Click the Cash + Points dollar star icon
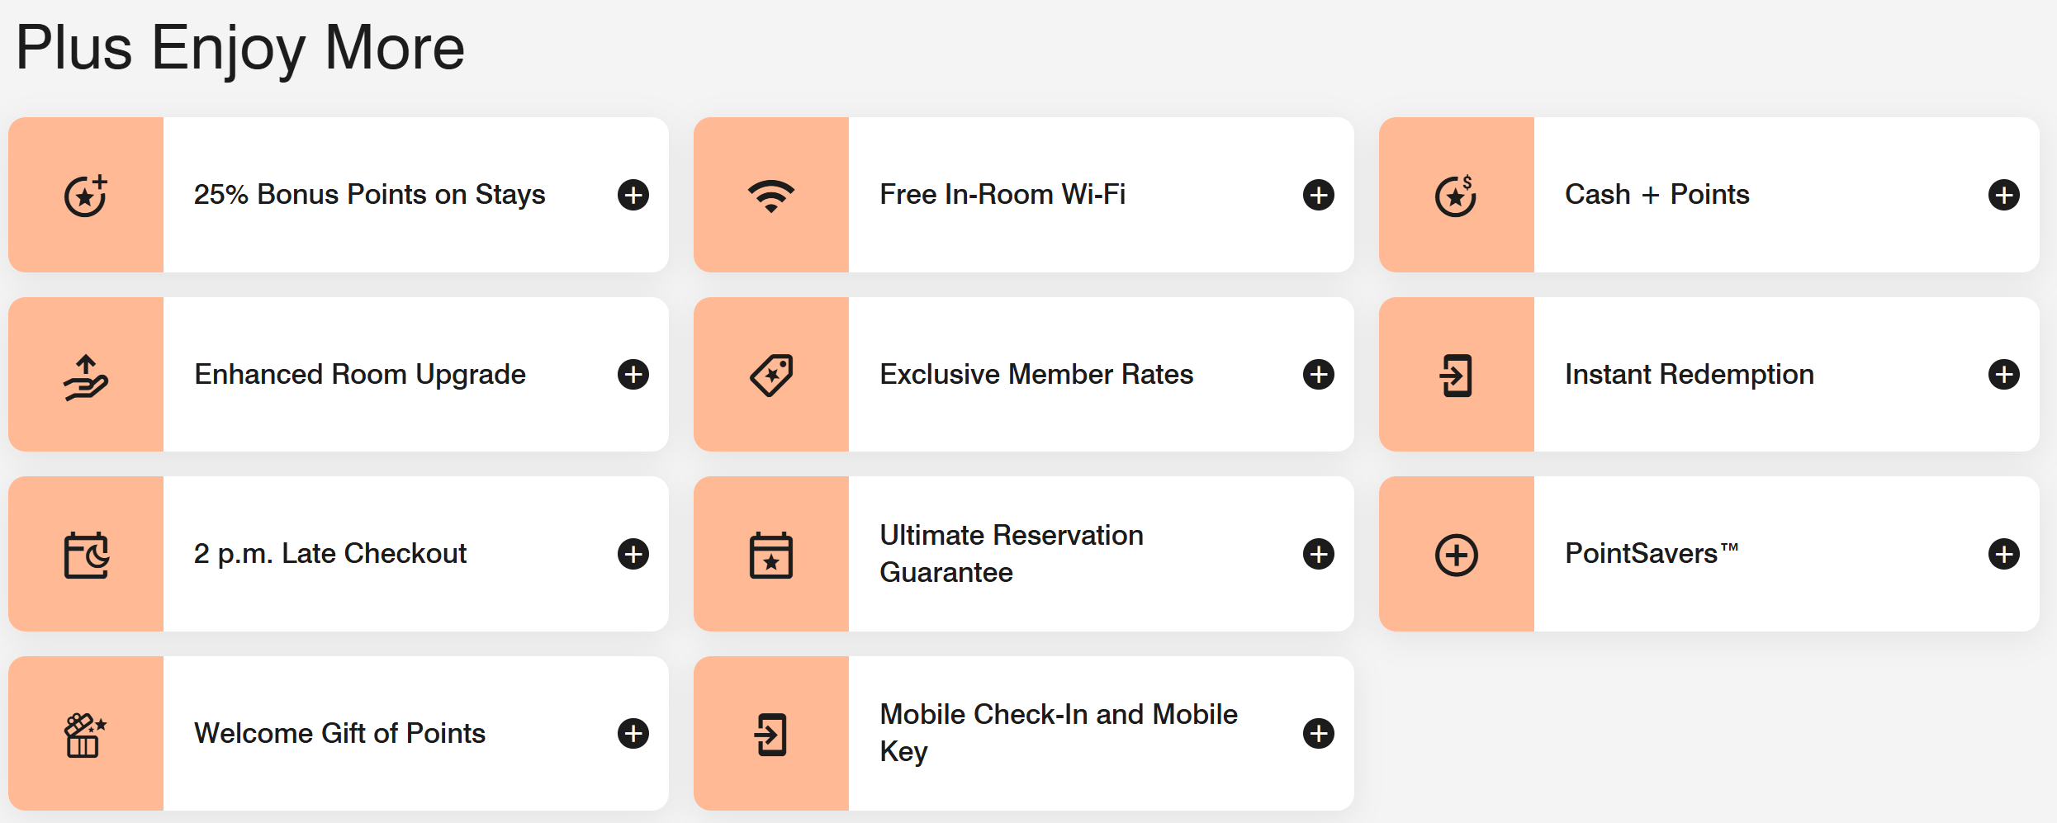Screen dimensions: 2057x823 (1456, 195)
